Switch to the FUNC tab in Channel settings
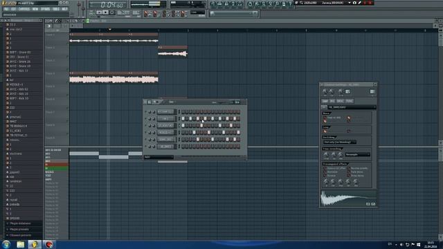Image resolution: width=443 pixels, height=249 pixels. tap(349, 101)
